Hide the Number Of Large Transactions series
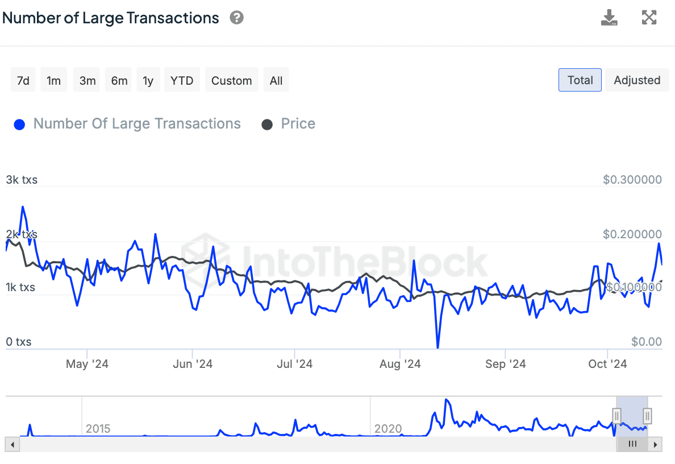 [x=136, y=124]
